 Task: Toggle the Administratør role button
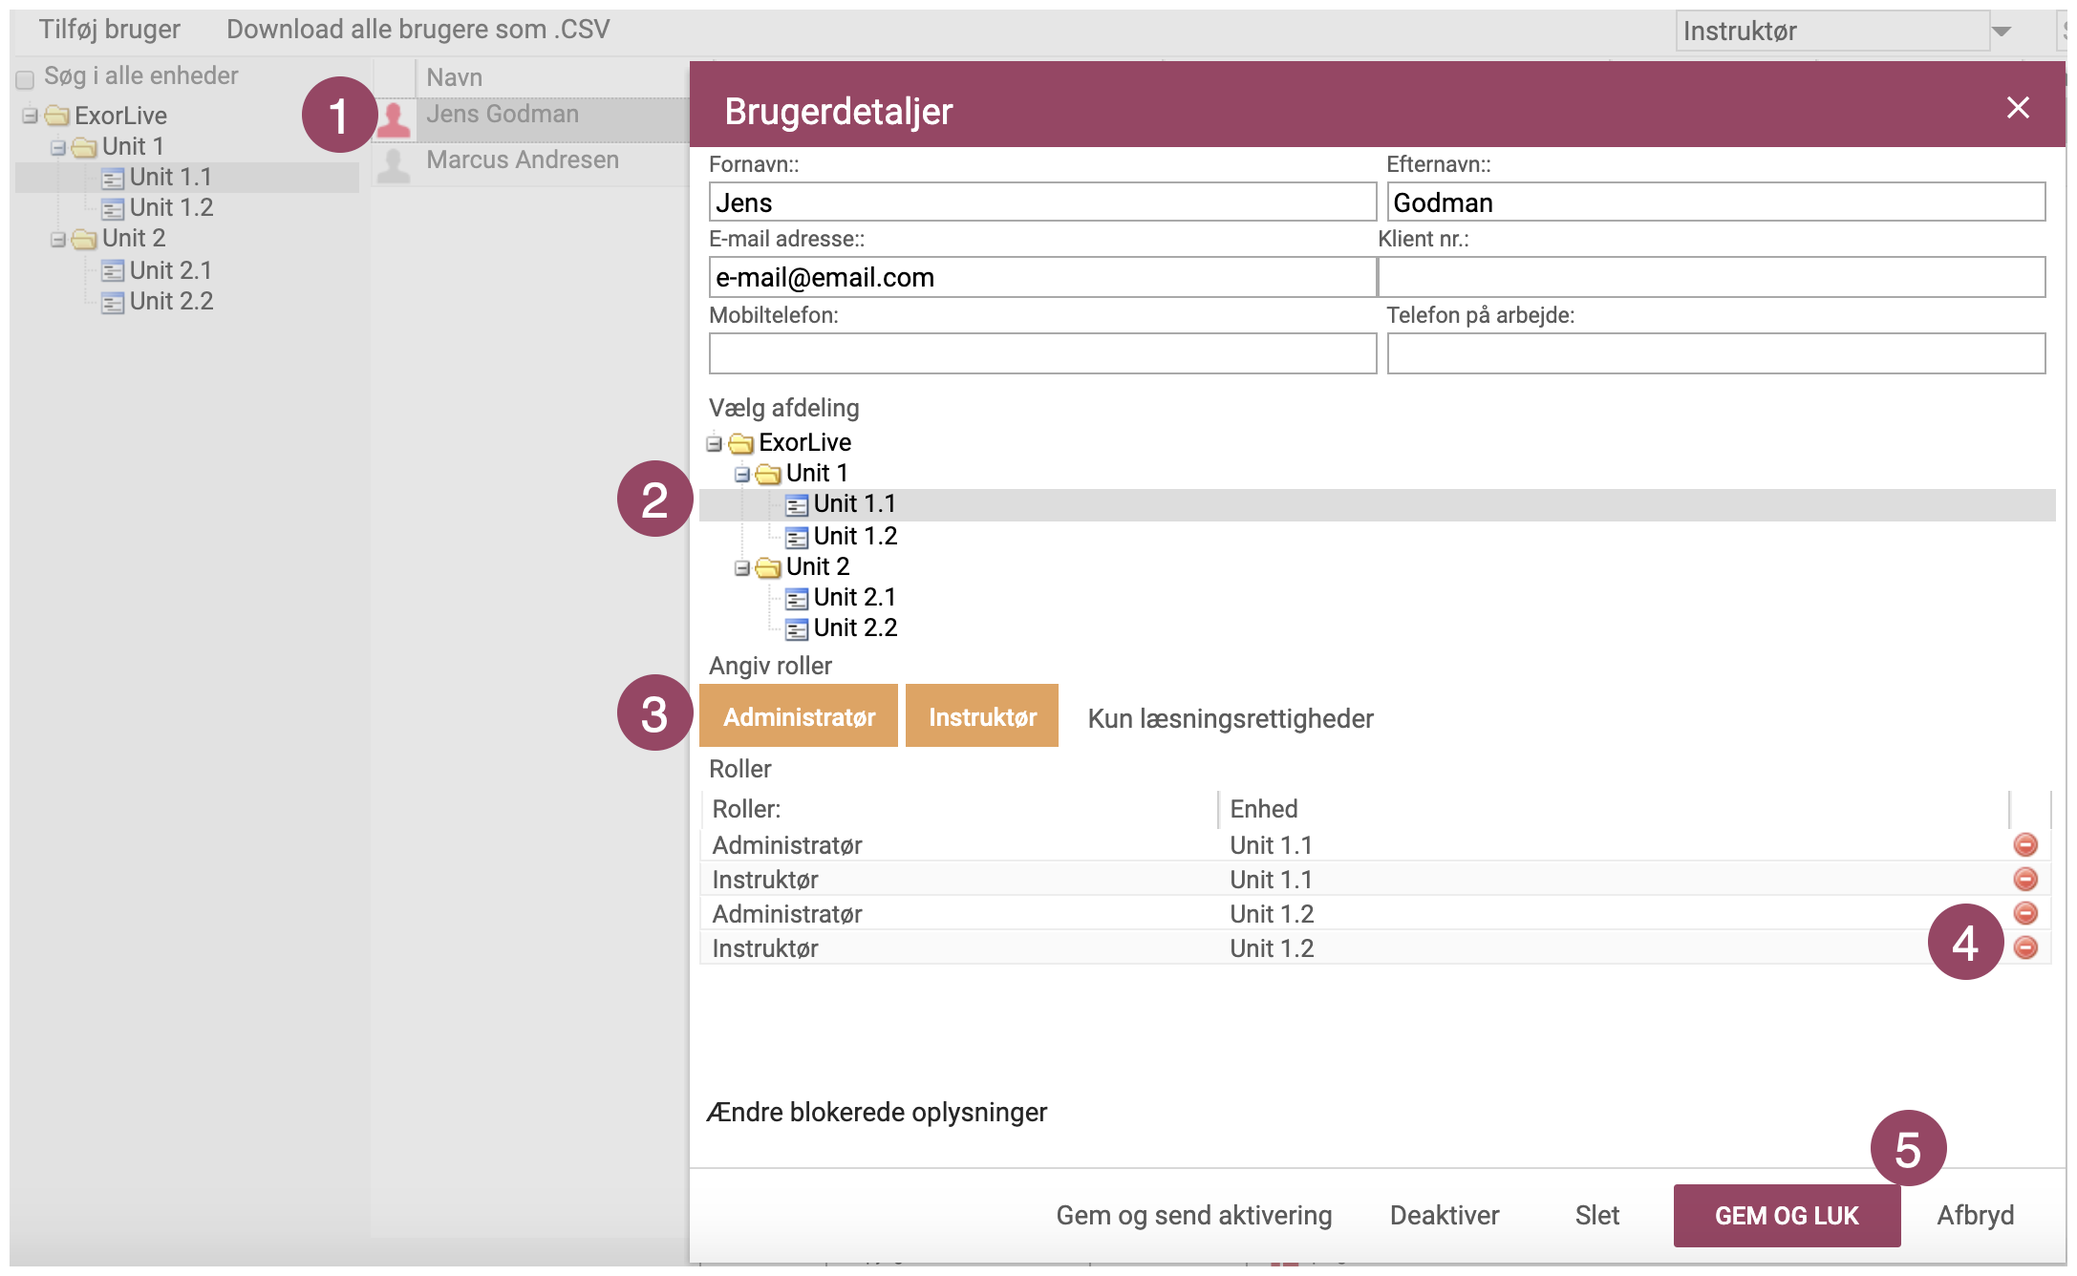point(799,715)
